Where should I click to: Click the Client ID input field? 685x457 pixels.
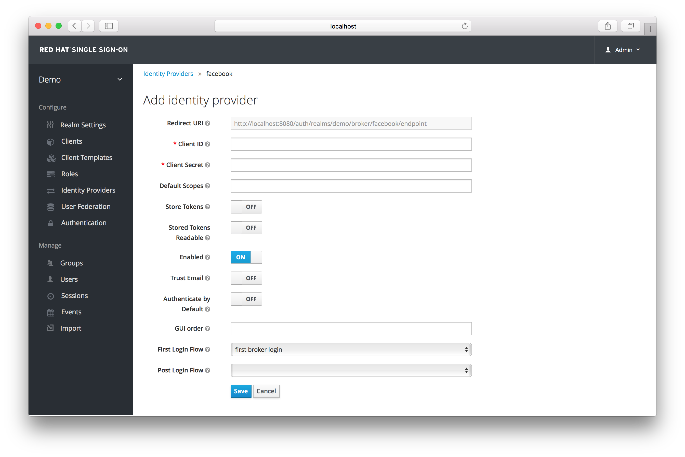click(x=351, y=144)
